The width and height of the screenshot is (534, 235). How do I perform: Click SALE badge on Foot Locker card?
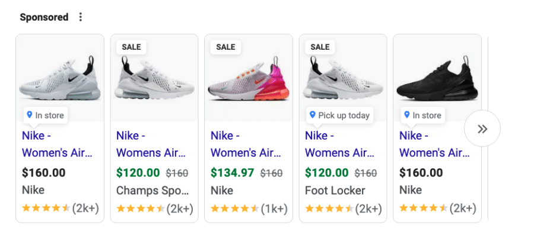pos(320,47)
